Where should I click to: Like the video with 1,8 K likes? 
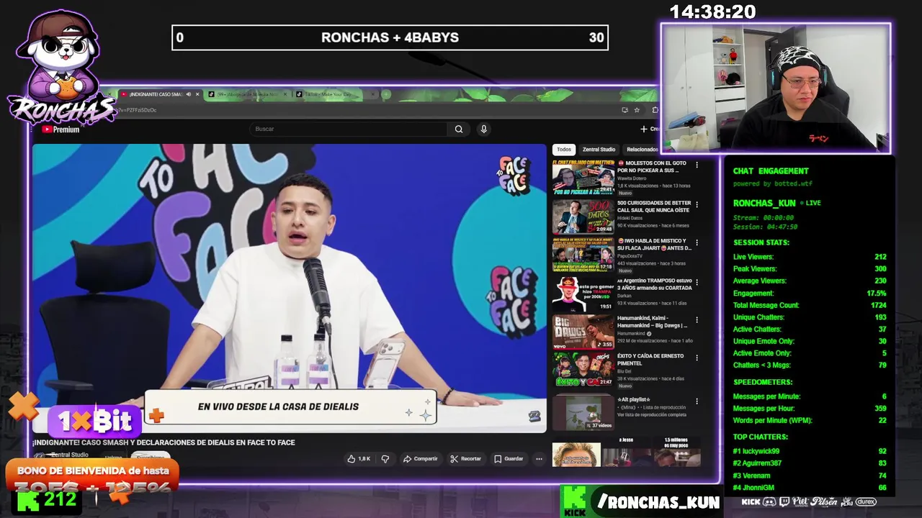359,459
